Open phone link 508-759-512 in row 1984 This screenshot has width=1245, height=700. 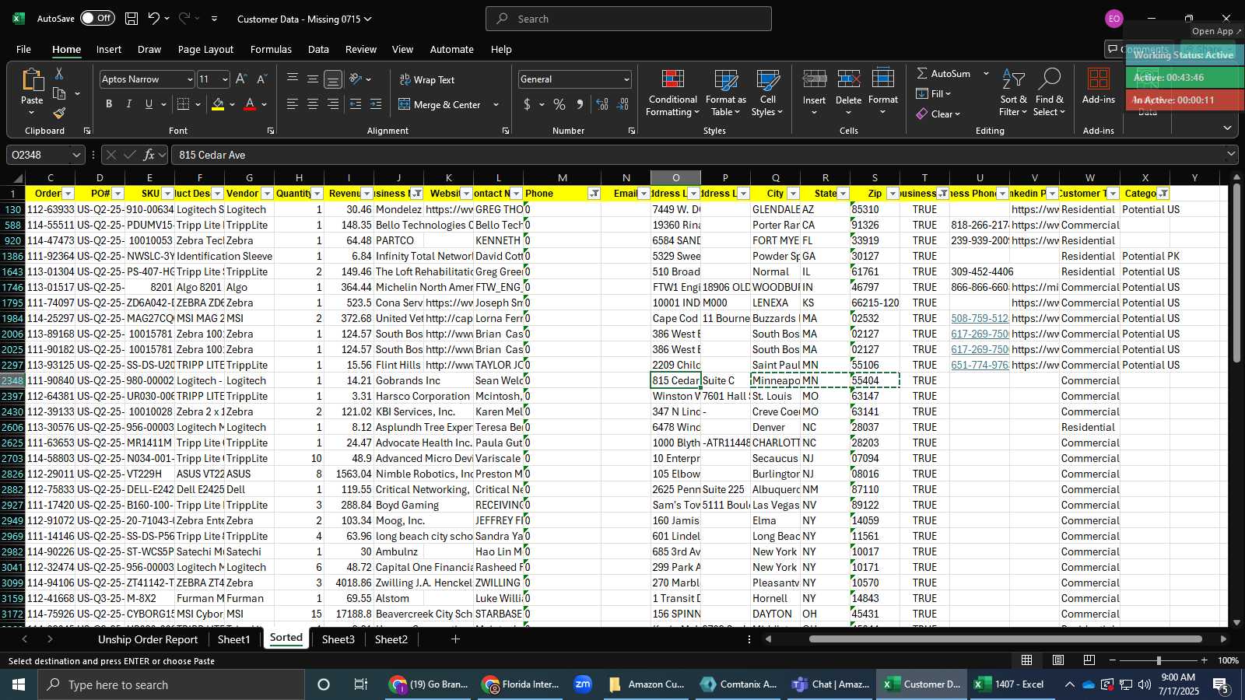980,318
